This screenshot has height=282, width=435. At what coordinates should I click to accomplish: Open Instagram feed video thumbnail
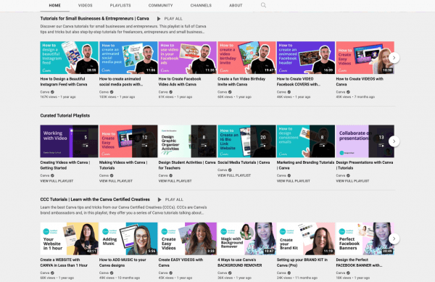click(69, 58)
